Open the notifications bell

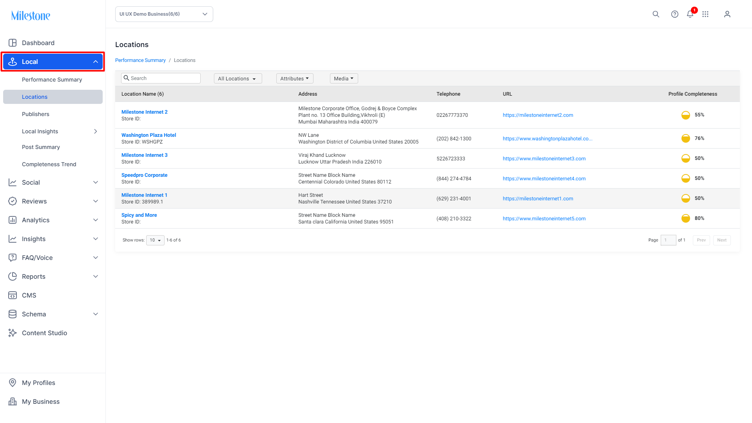pos(690,14)
